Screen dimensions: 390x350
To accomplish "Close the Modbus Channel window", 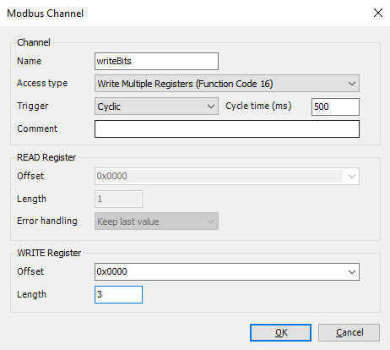I will point(378,13).
